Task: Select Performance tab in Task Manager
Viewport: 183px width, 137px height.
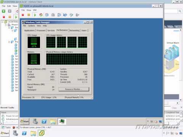Action: coord(62,30)
